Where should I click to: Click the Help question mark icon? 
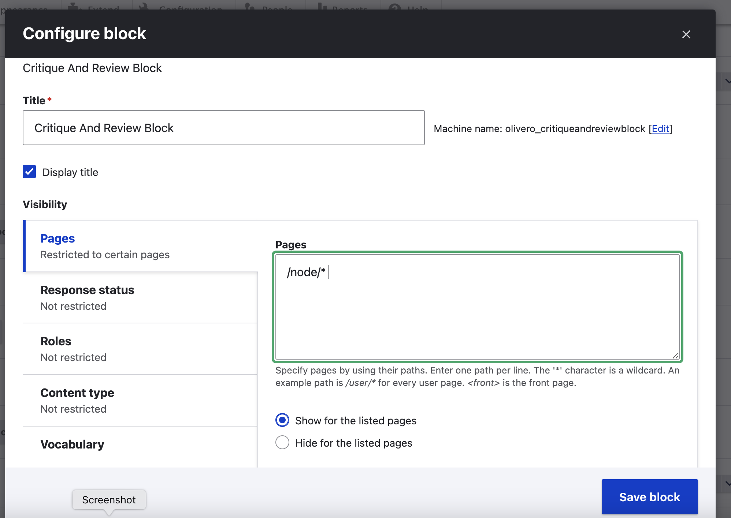(394, 7)
